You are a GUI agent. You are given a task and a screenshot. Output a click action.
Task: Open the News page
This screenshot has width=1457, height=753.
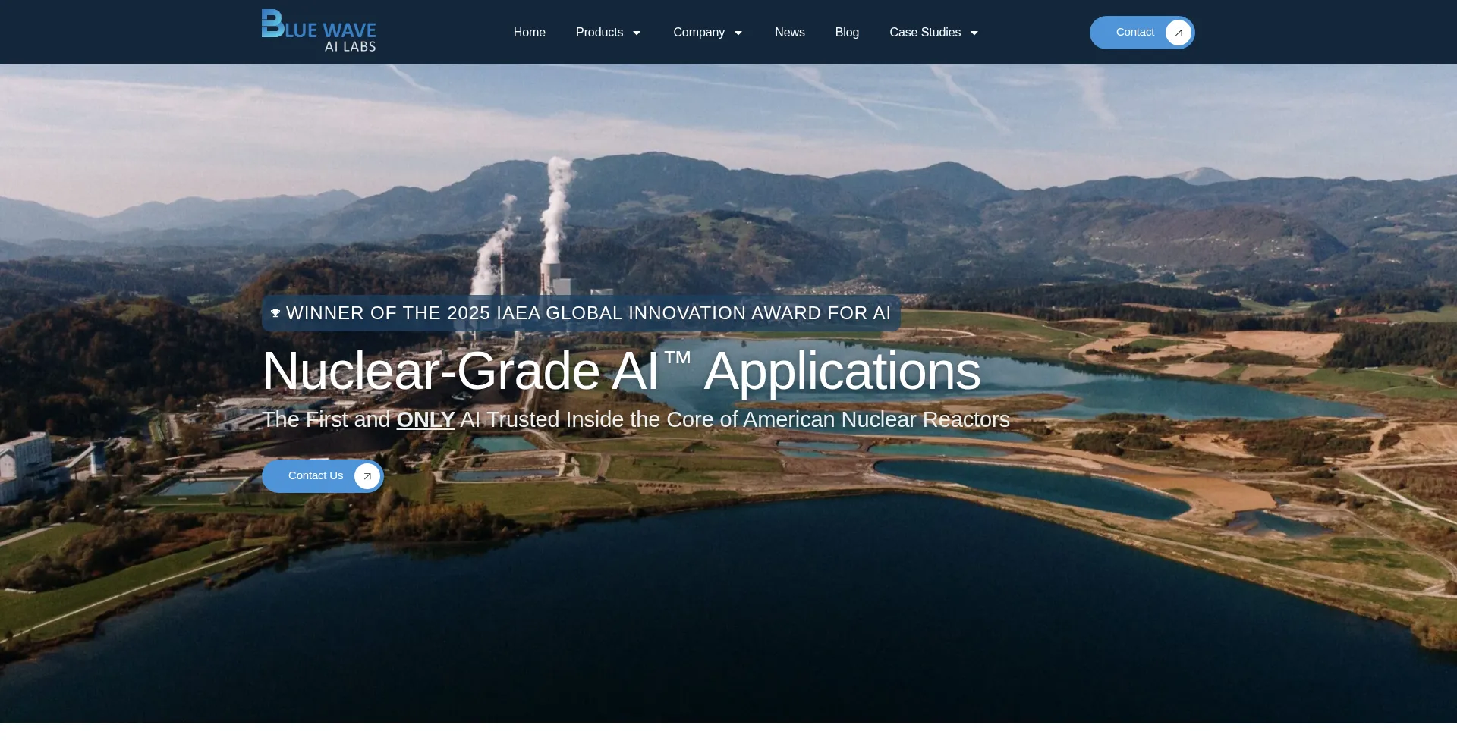(789, 33)
